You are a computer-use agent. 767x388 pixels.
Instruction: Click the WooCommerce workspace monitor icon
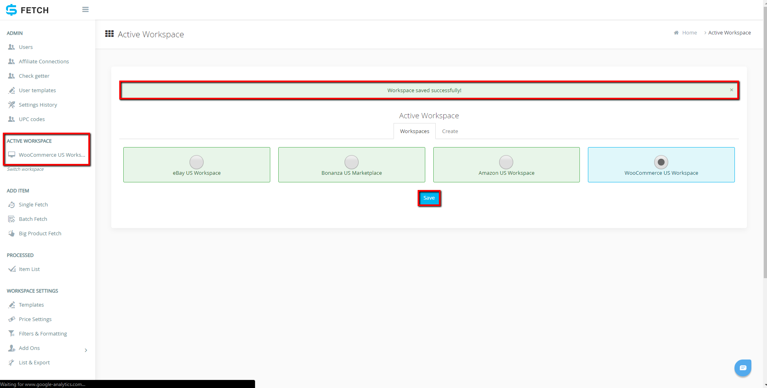coord(12,155)
